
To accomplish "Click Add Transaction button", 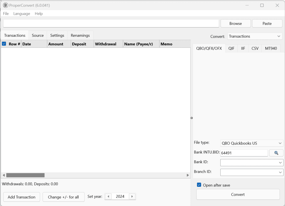I will (22, 197).
